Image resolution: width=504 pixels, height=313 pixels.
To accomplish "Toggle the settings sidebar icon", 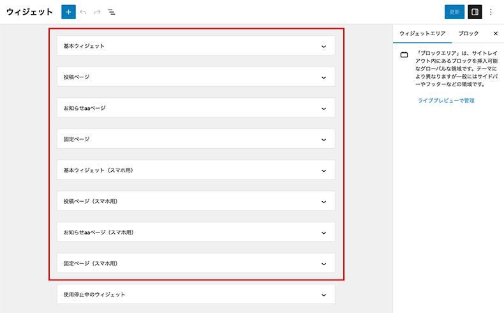I will [474, 11].
